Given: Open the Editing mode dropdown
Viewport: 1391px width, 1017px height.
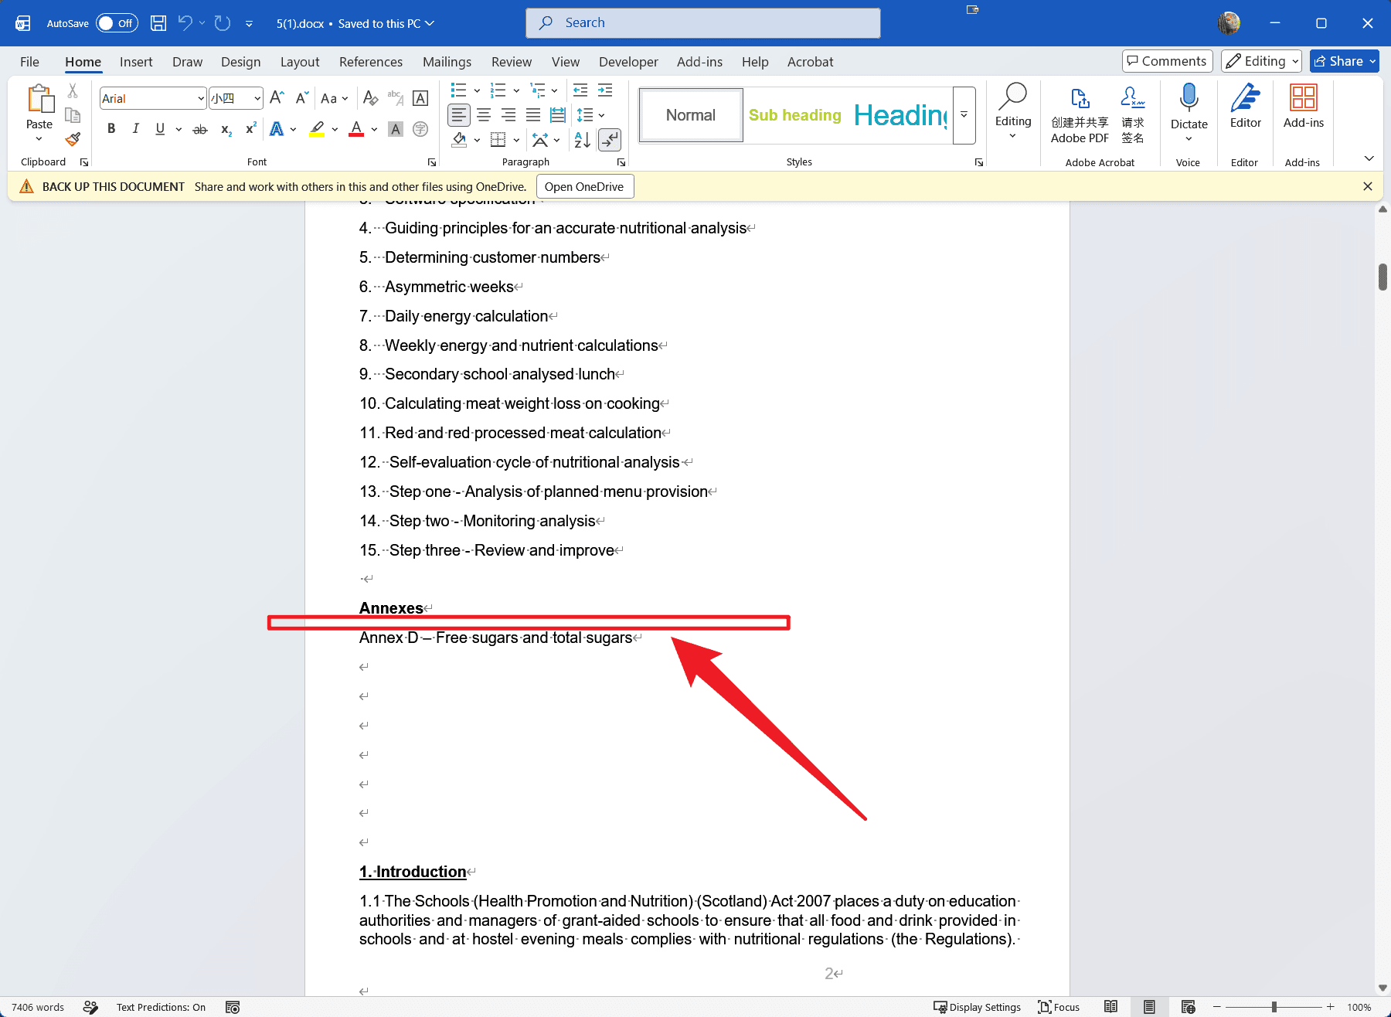Looking at the screenshot, I should tap(1261, 61).
